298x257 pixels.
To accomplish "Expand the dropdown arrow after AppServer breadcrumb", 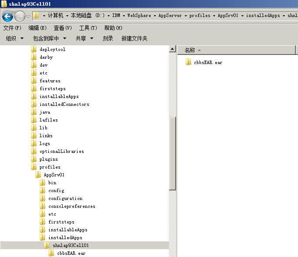I will point(186,16).
